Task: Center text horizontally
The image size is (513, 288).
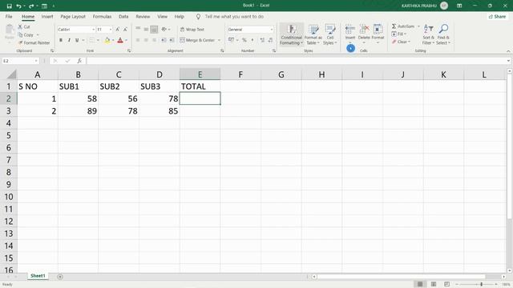Action: [146, 40]
